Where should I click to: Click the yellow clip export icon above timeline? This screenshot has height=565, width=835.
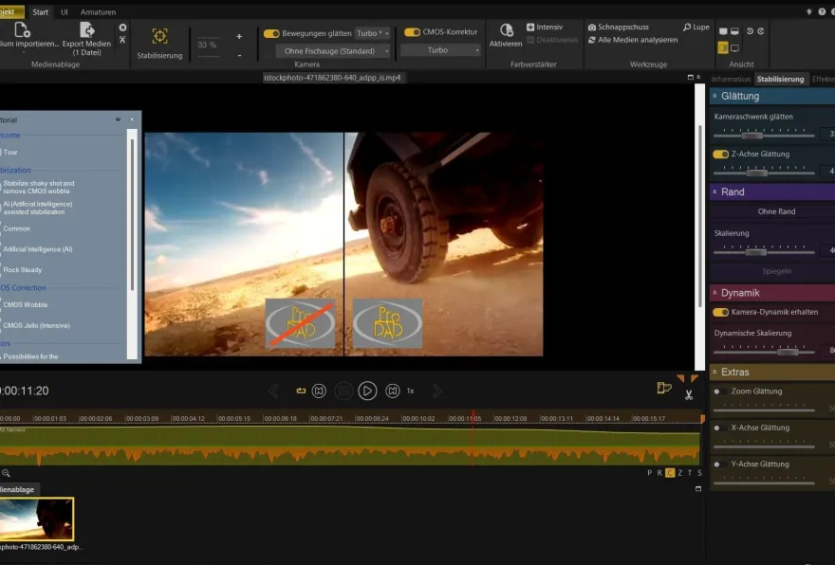pyautogui.click(x=663, y=388)
